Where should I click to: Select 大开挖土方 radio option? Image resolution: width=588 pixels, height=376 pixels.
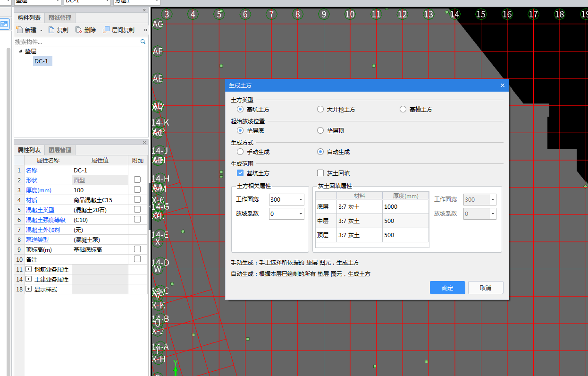(320, 109)
